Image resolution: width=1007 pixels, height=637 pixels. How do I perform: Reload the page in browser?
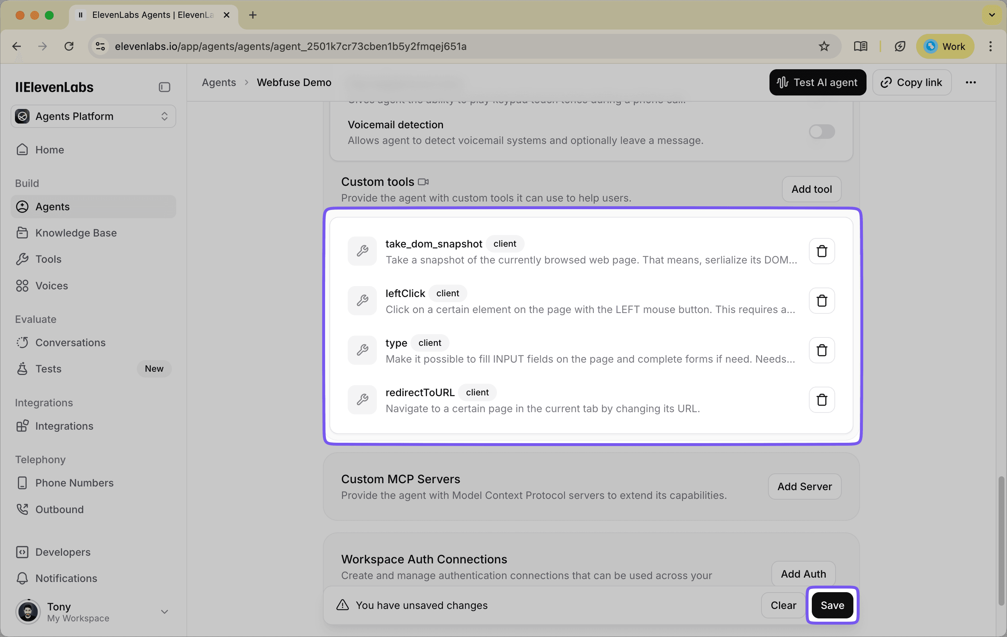point(69,46)
